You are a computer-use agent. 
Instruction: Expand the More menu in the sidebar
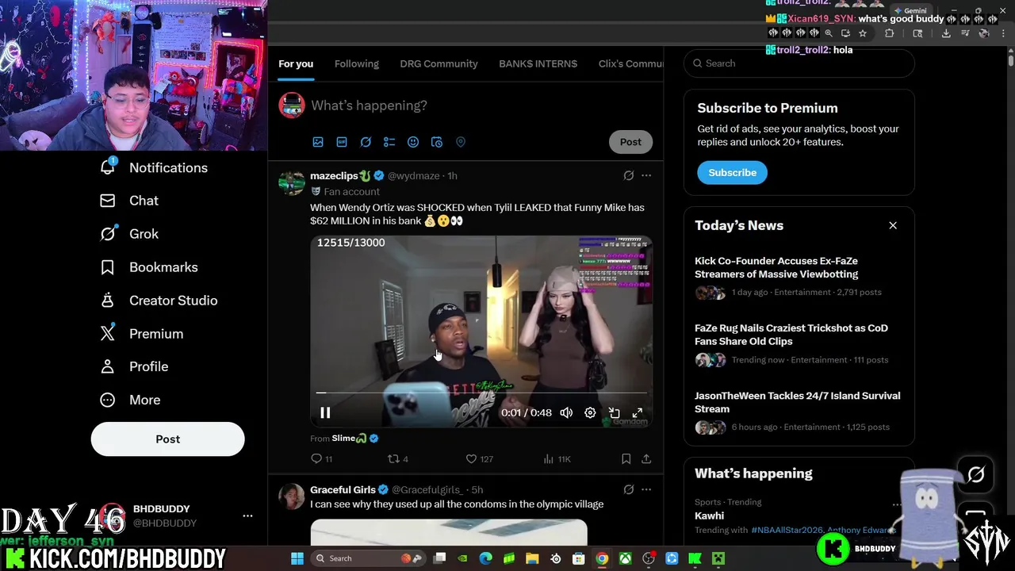pyautogui.click(x=130, y=400)
